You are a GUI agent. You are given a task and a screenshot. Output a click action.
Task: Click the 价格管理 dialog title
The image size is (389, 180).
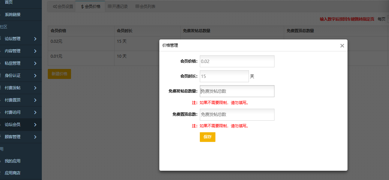tap(170, 45)
